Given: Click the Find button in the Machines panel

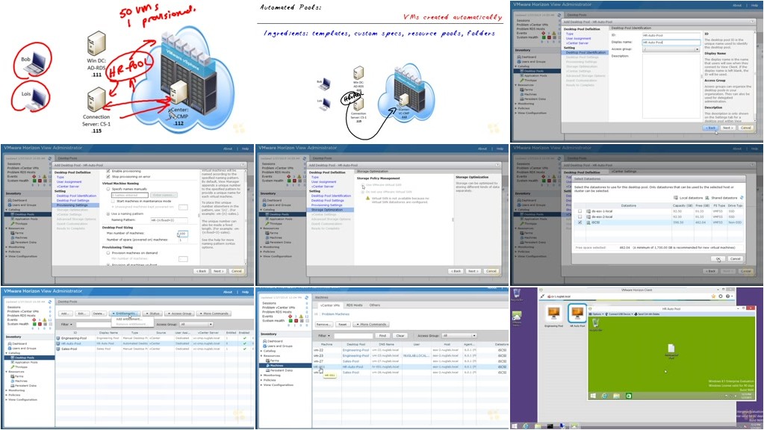Looking at the screenshot, I should [382, 335].
